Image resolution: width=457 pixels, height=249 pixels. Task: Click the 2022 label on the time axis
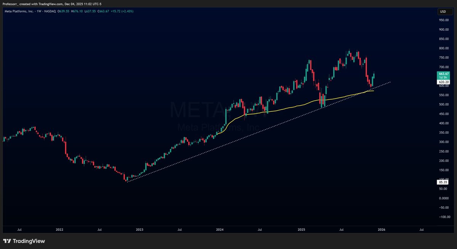[59, 230]
